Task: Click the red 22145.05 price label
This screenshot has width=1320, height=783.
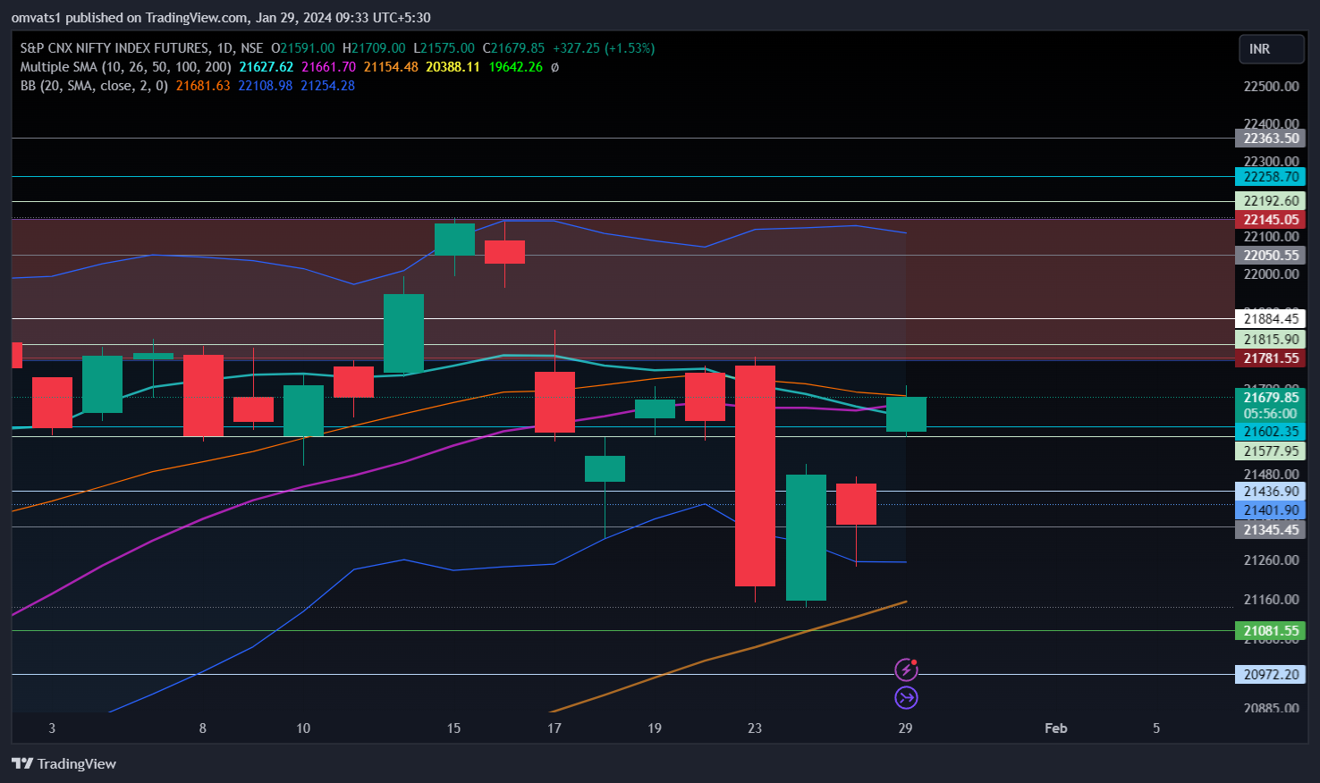Action: (1271, 220)
